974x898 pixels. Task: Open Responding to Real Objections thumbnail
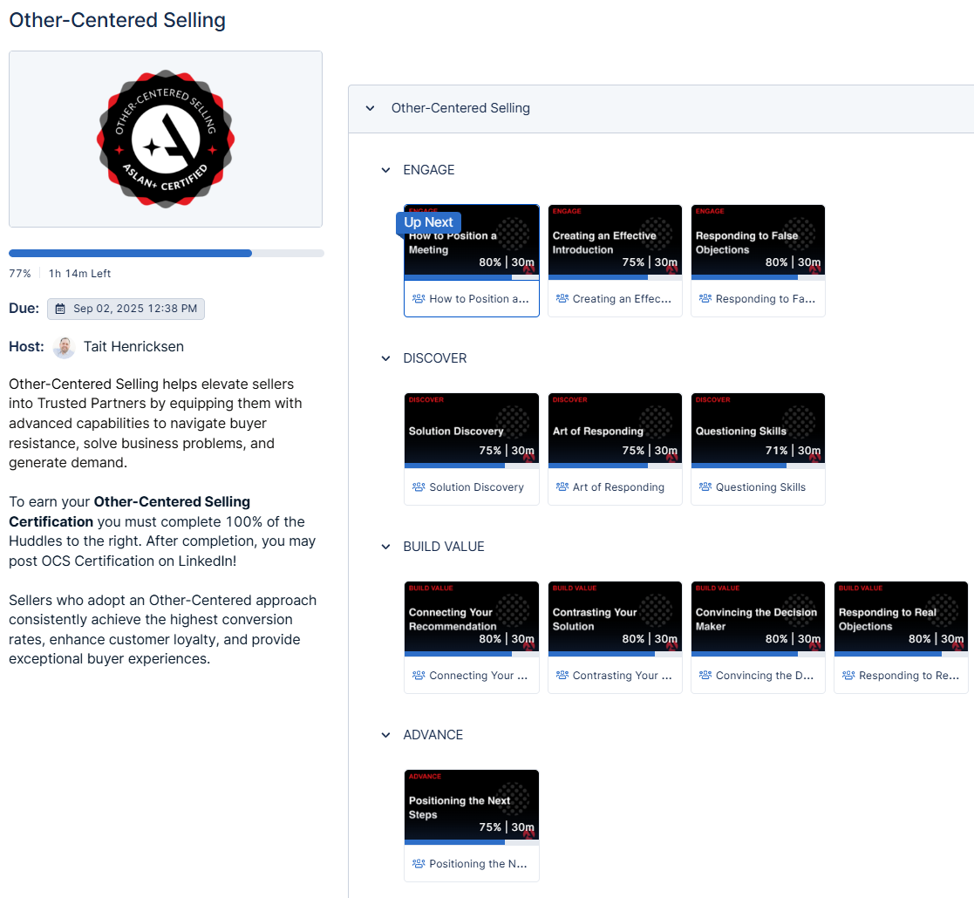pos(901,618)
